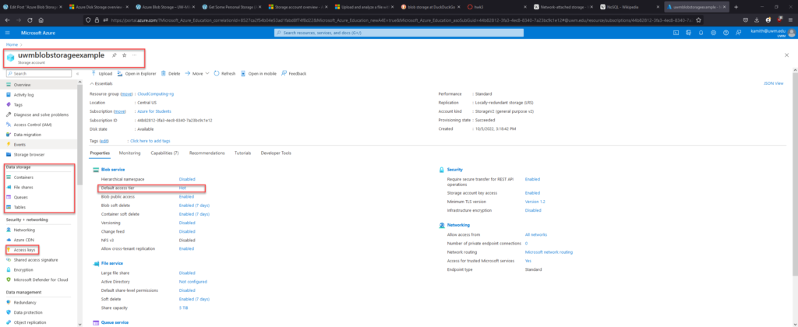Open the feedback icon in Azure header
The width and height of the screenshot is (798, 327).
[x=738, y=33]
